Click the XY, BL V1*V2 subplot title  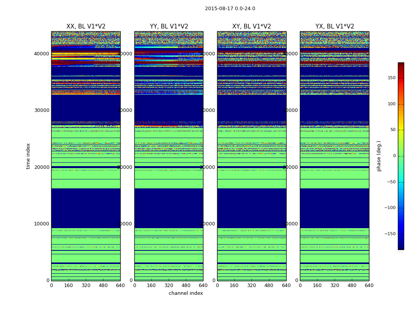coord(251,27)
